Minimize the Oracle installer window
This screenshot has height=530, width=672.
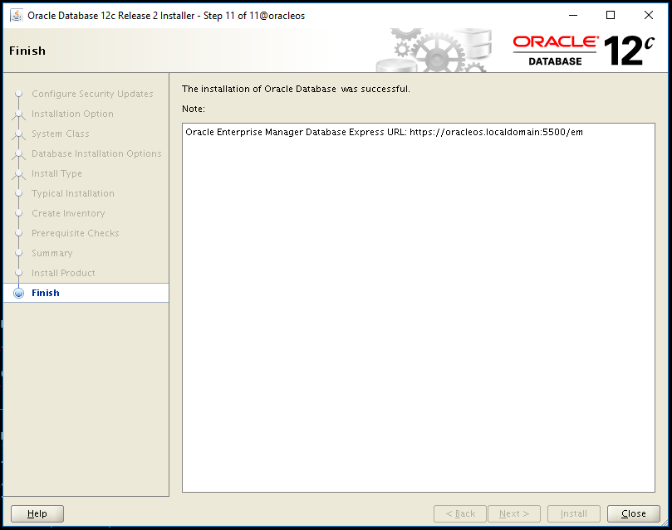pos(572,16)
